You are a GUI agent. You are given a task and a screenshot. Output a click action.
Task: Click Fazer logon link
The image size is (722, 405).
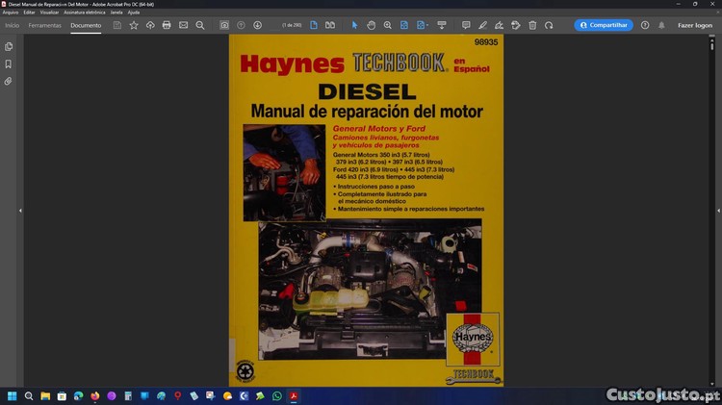[695, 25]
